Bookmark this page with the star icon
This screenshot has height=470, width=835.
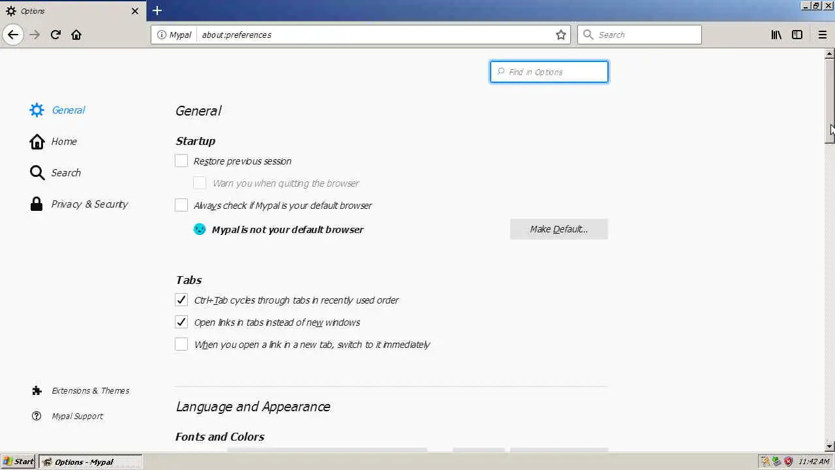coord(560,35)
